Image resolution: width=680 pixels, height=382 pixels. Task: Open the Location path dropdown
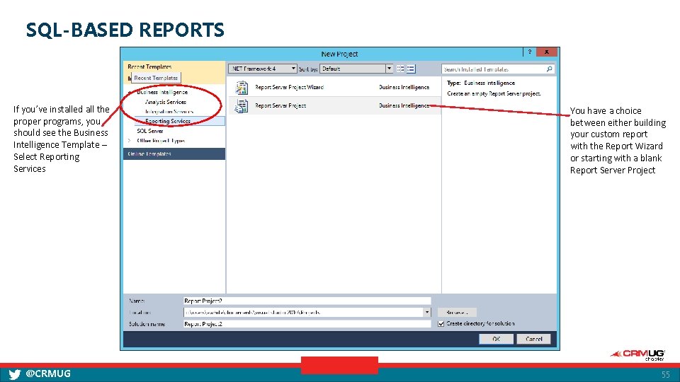click(x=426, y=312)
